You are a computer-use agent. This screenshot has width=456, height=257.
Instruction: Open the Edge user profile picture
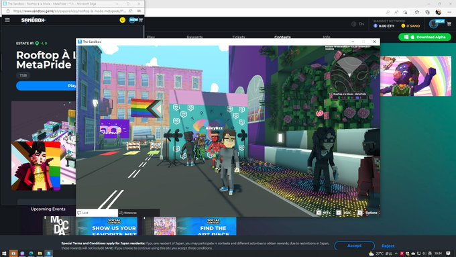coord(439,12)
